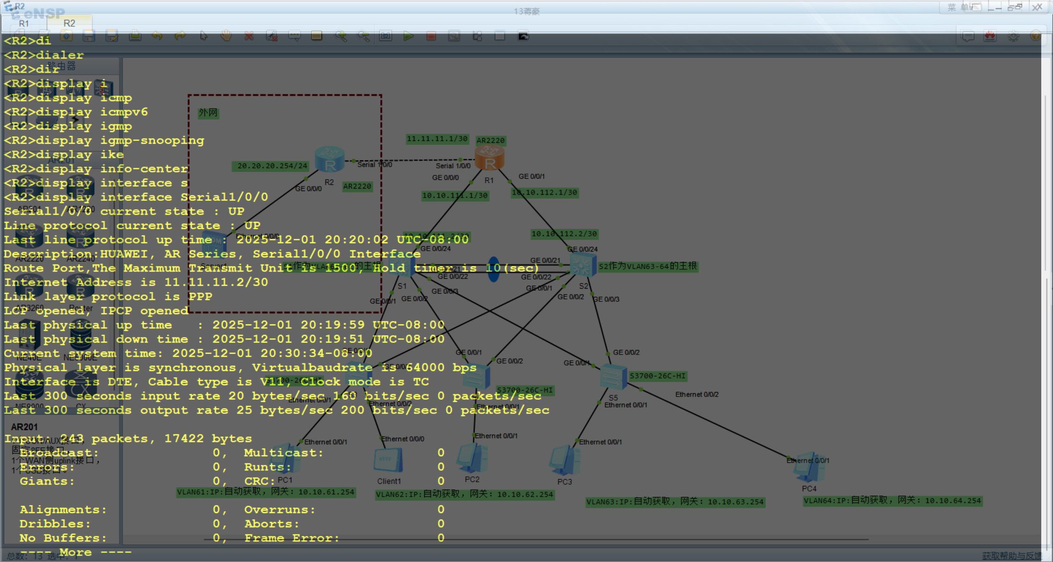Click the Print icon in toolbar

135,36
